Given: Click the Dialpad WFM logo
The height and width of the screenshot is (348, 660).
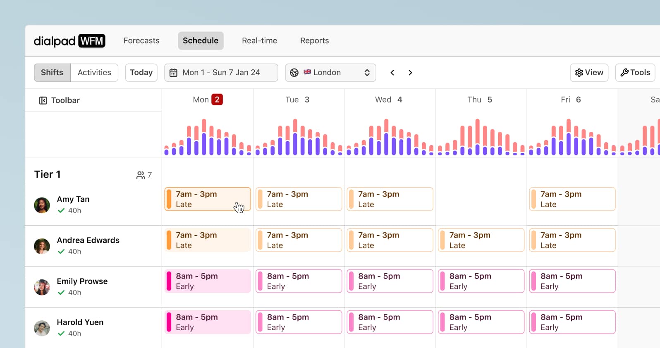Looking at the screenshot, I should tap(69, 41).
